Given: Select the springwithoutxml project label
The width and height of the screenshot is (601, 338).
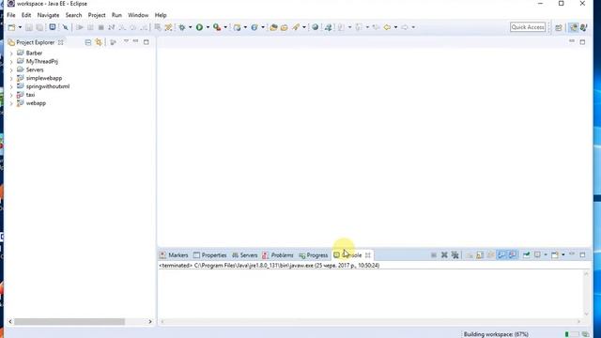Looking at the screenshot, I should [x=48, y=86].
